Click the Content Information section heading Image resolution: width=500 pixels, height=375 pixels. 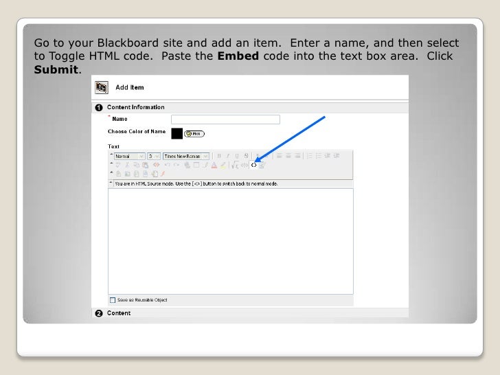[135, 107]
